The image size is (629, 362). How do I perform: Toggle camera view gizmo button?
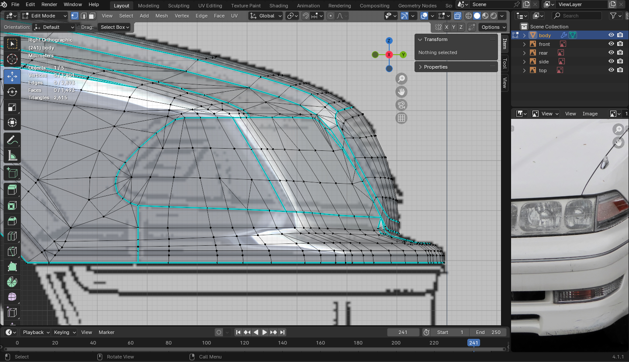[401, 105]
